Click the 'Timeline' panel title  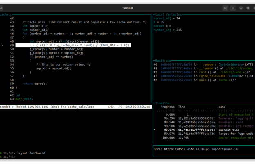pyautogui.click(x=162, y=103)
